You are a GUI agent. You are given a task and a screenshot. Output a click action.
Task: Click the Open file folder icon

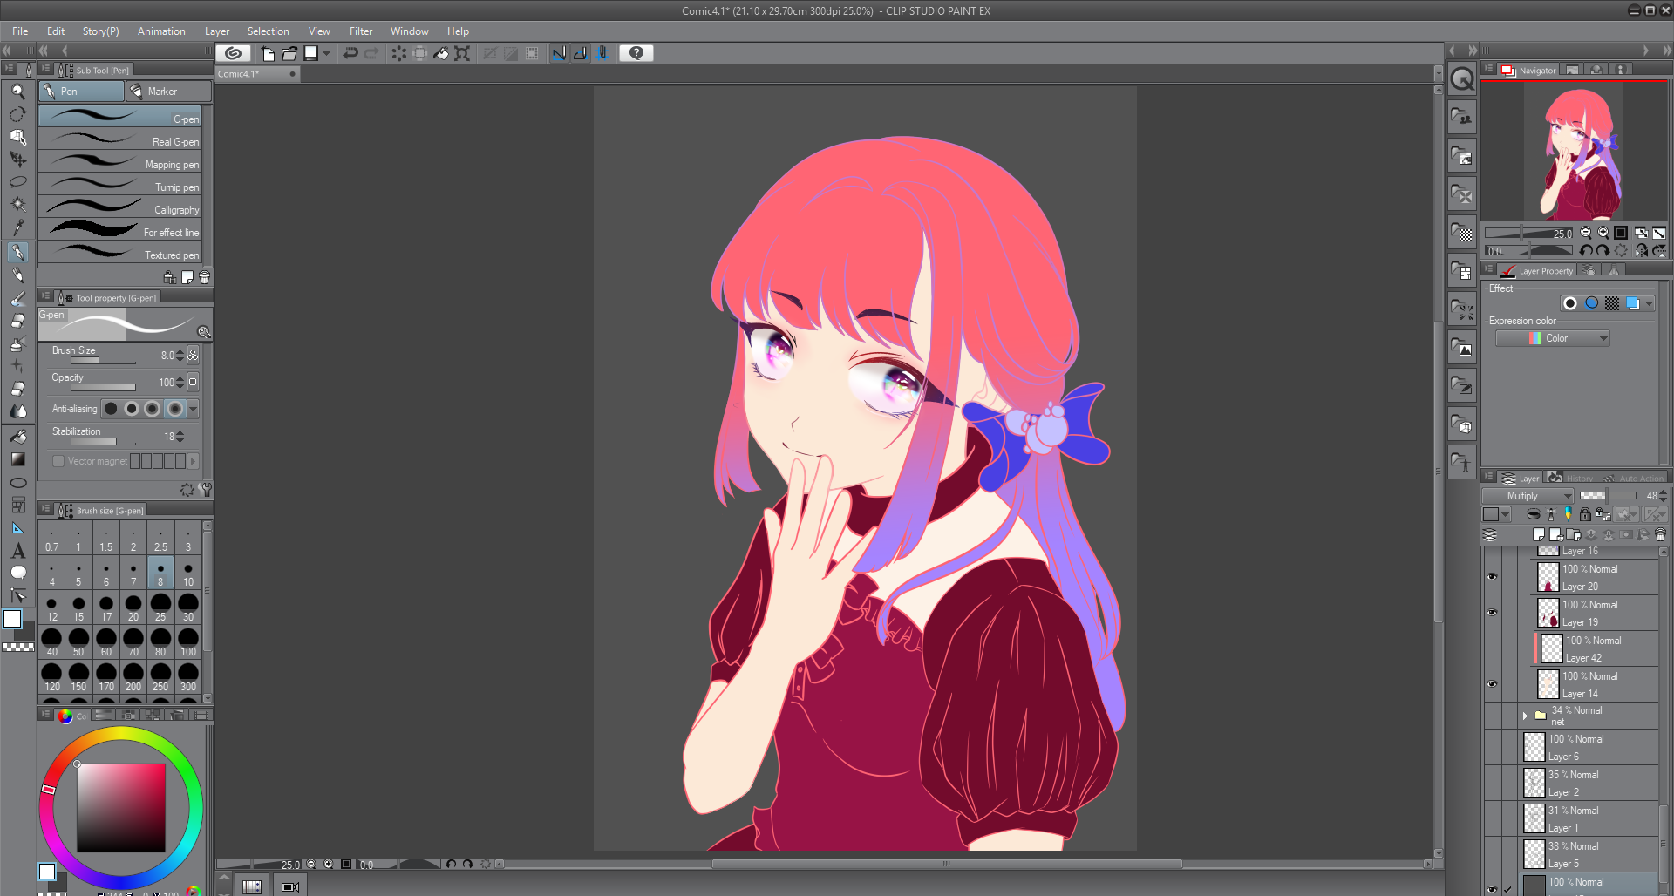point(289,53)
